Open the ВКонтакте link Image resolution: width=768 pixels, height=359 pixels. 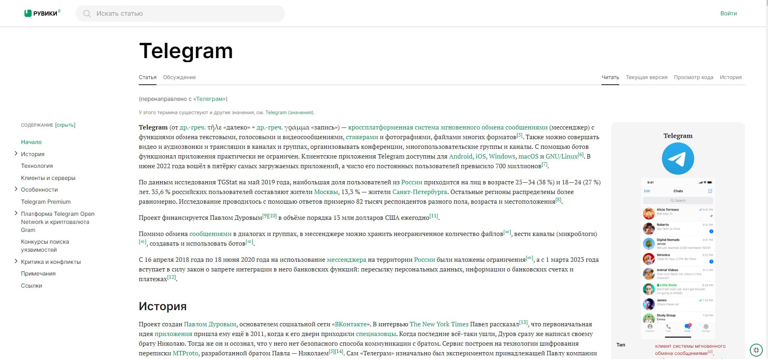pyautogui.click(x=351, y=324)
